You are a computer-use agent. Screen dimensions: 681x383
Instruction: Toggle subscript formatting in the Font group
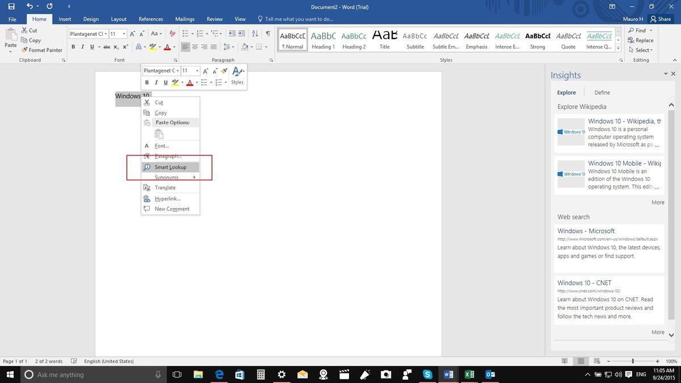pos(117,47)
